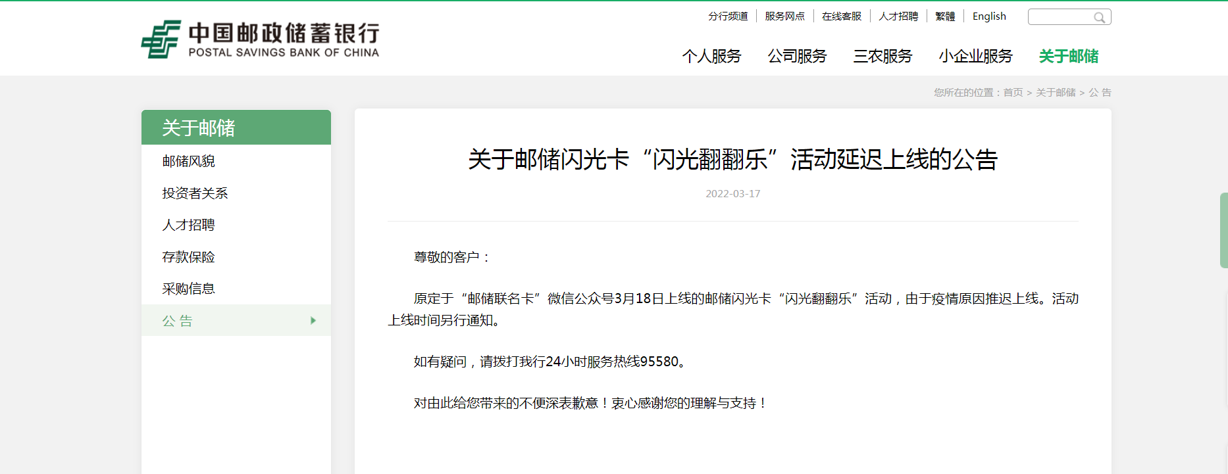Open the 三农服务 menu
1228x474 pixels.
(x=883, y=57)
